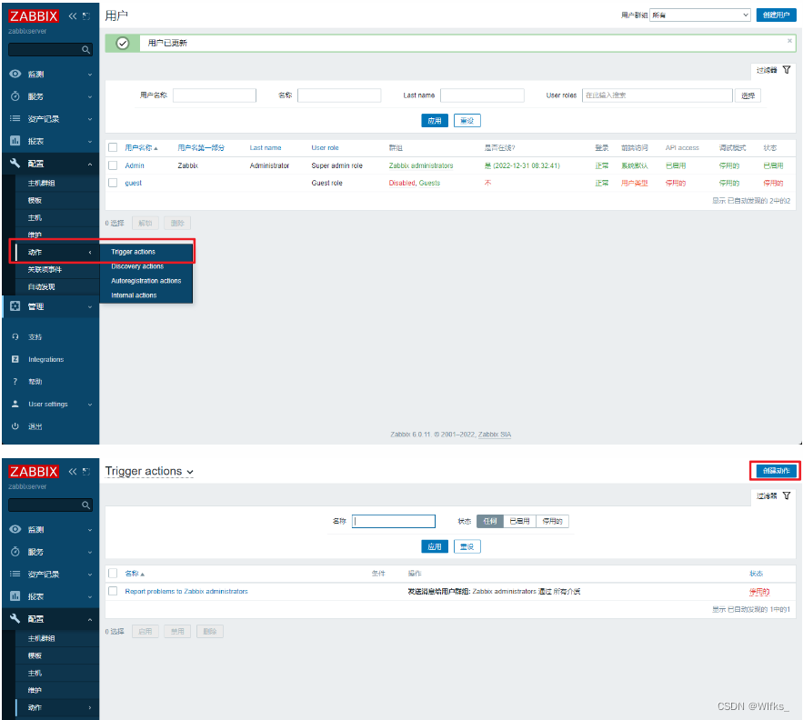Choose Discovery actions from the 动作 flyout menu
The width and height of the screenshot is (803, 720).
click(137, 266)
